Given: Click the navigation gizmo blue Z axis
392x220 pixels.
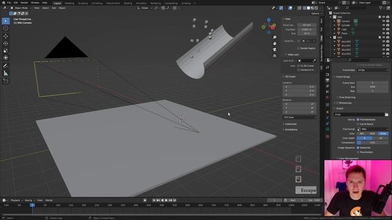Looking at the screenshot, I should pos(269,20).
